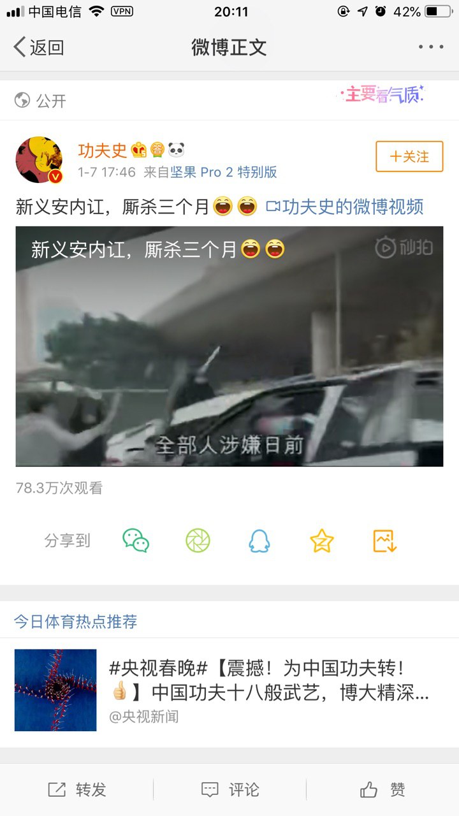Viewport: 459px width, 816px height.
Task: Share the post via QQ
Action: tap(259, 541)
